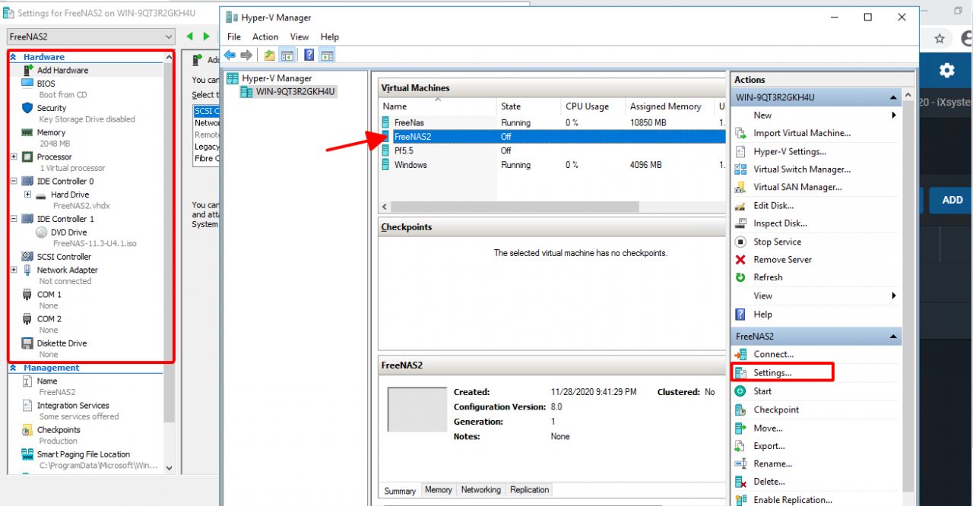Click the Stop Service icon
973x506 pixels.
(x=740, y=242)
